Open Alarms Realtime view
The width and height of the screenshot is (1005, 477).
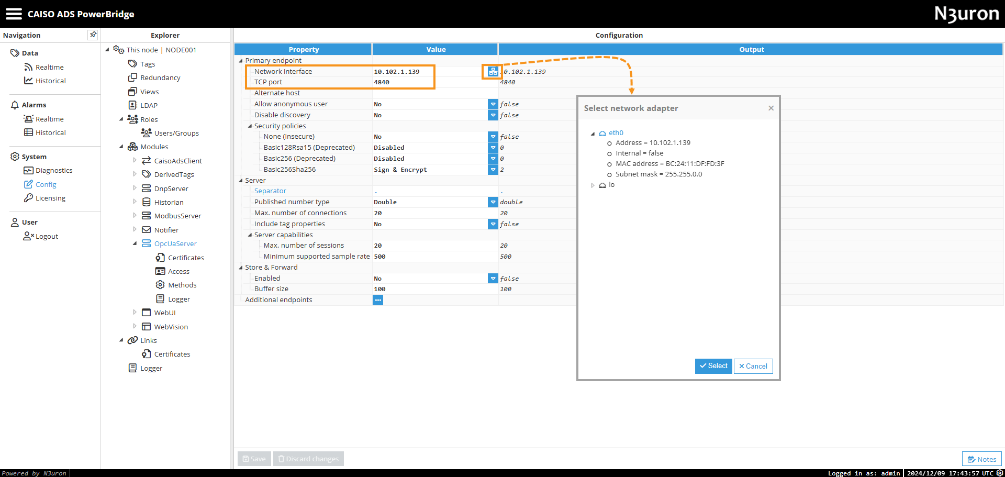[x=49, y=119]
